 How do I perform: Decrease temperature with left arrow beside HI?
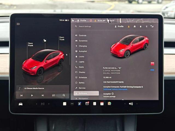coord(36,104)
